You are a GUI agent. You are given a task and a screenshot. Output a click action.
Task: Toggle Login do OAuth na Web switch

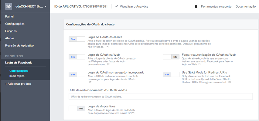[77, 57]
